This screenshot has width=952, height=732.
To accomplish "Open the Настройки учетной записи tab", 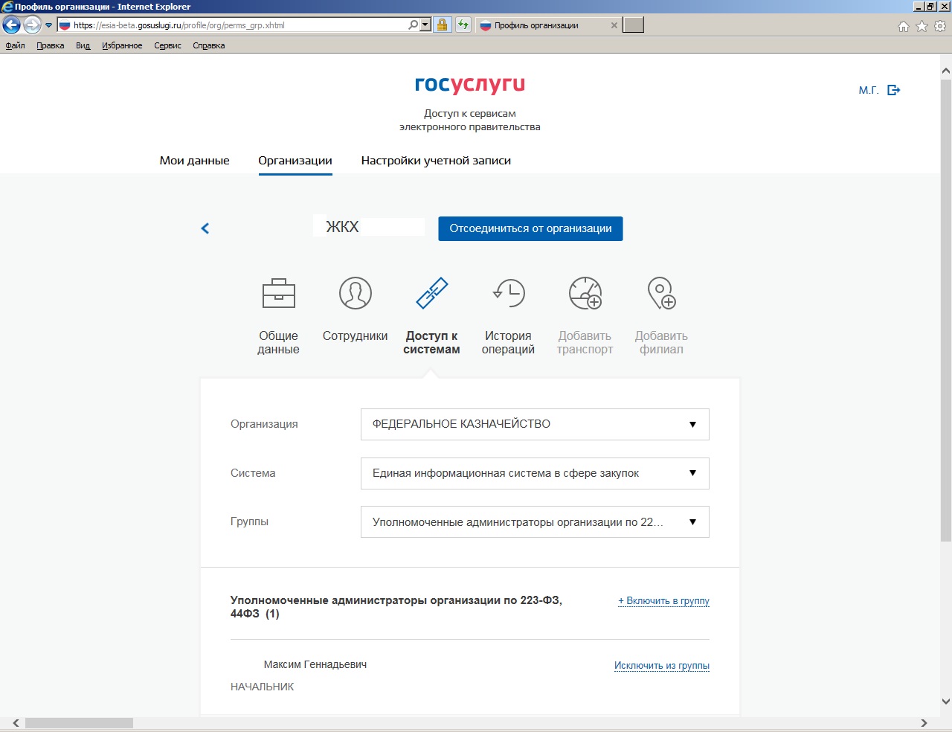I will tap(436, 161).
